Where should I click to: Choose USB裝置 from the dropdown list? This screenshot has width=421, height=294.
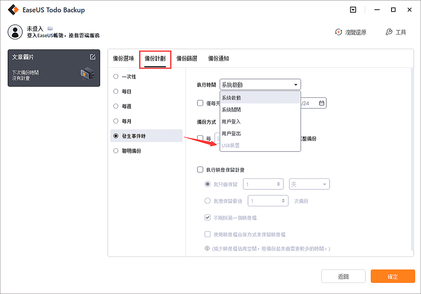260,145
